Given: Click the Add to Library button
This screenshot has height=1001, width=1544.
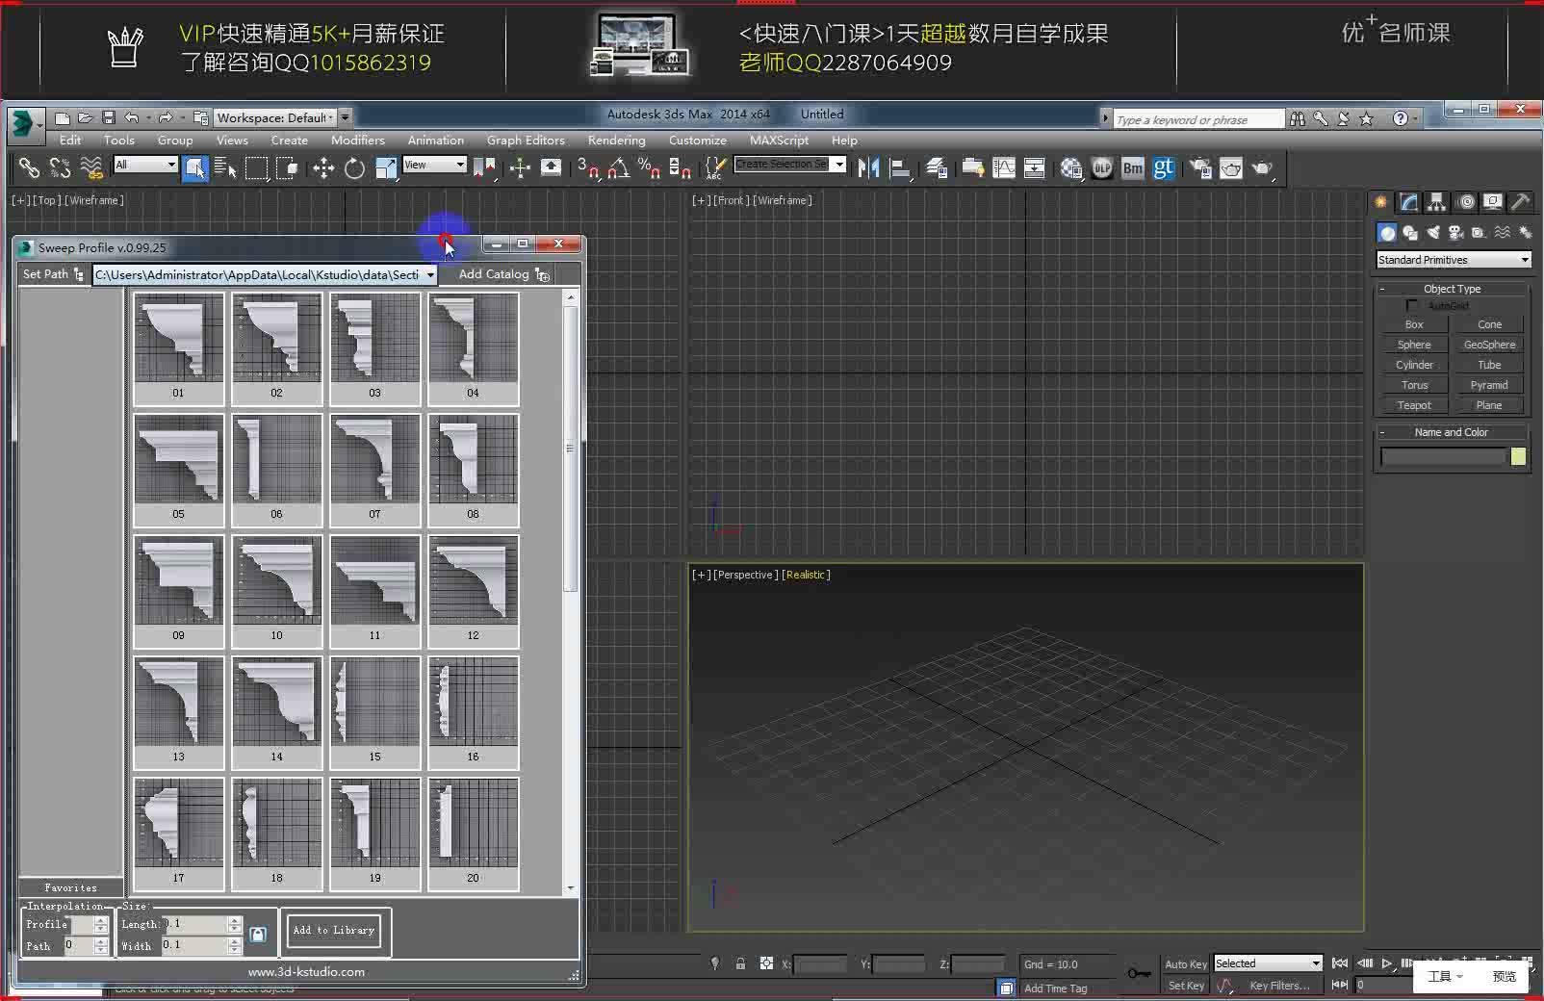Looking at the screenshot, I should [333, 931].
